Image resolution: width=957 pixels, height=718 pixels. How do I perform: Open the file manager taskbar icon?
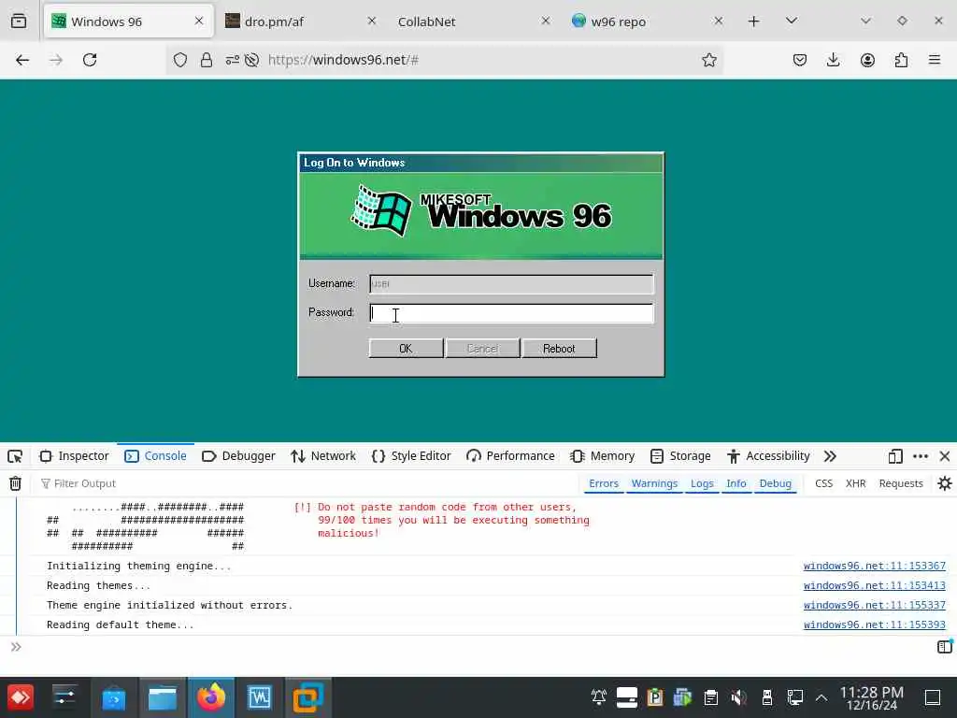point(163,697)
